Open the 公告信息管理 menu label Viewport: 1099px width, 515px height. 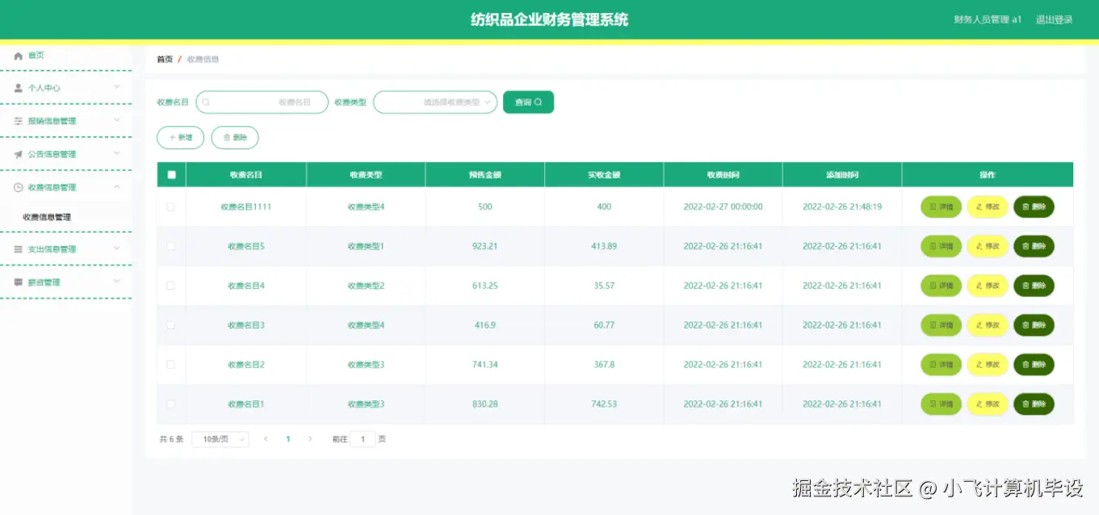(x=52, y=154)
